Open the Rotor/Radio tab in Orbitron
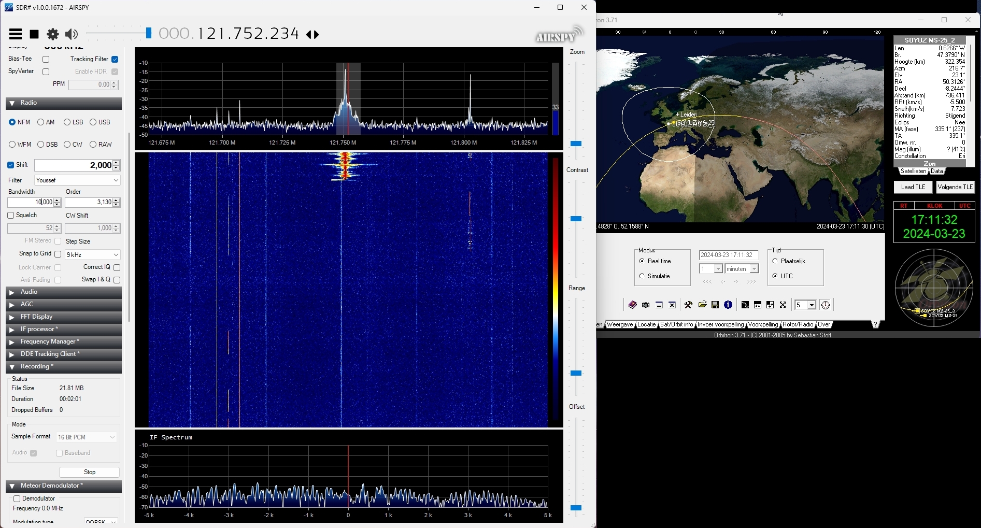Viewport: 981px width, 528px height. point(798,324)
